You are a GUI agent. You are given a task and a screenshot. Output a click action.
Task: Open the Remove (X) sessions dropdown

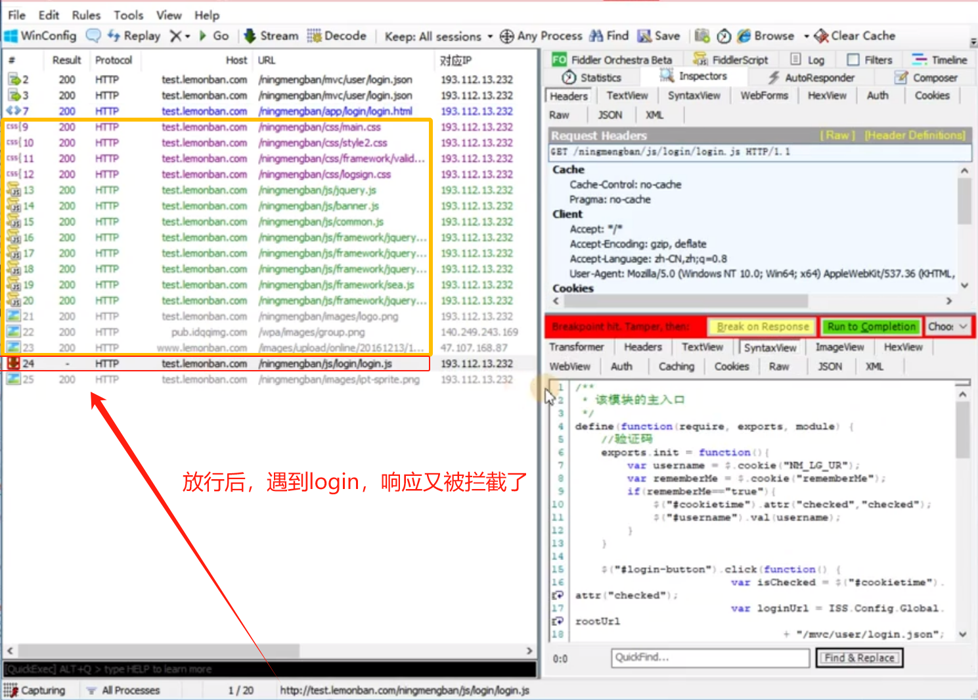pos(180,35)
